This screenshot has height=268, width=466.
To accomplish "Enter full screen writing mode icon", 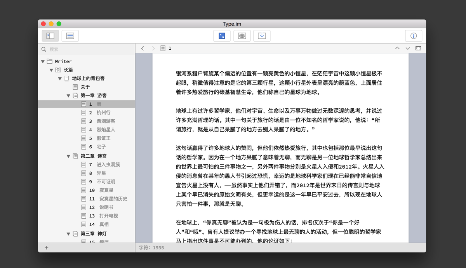I will (x=222, y=36).
